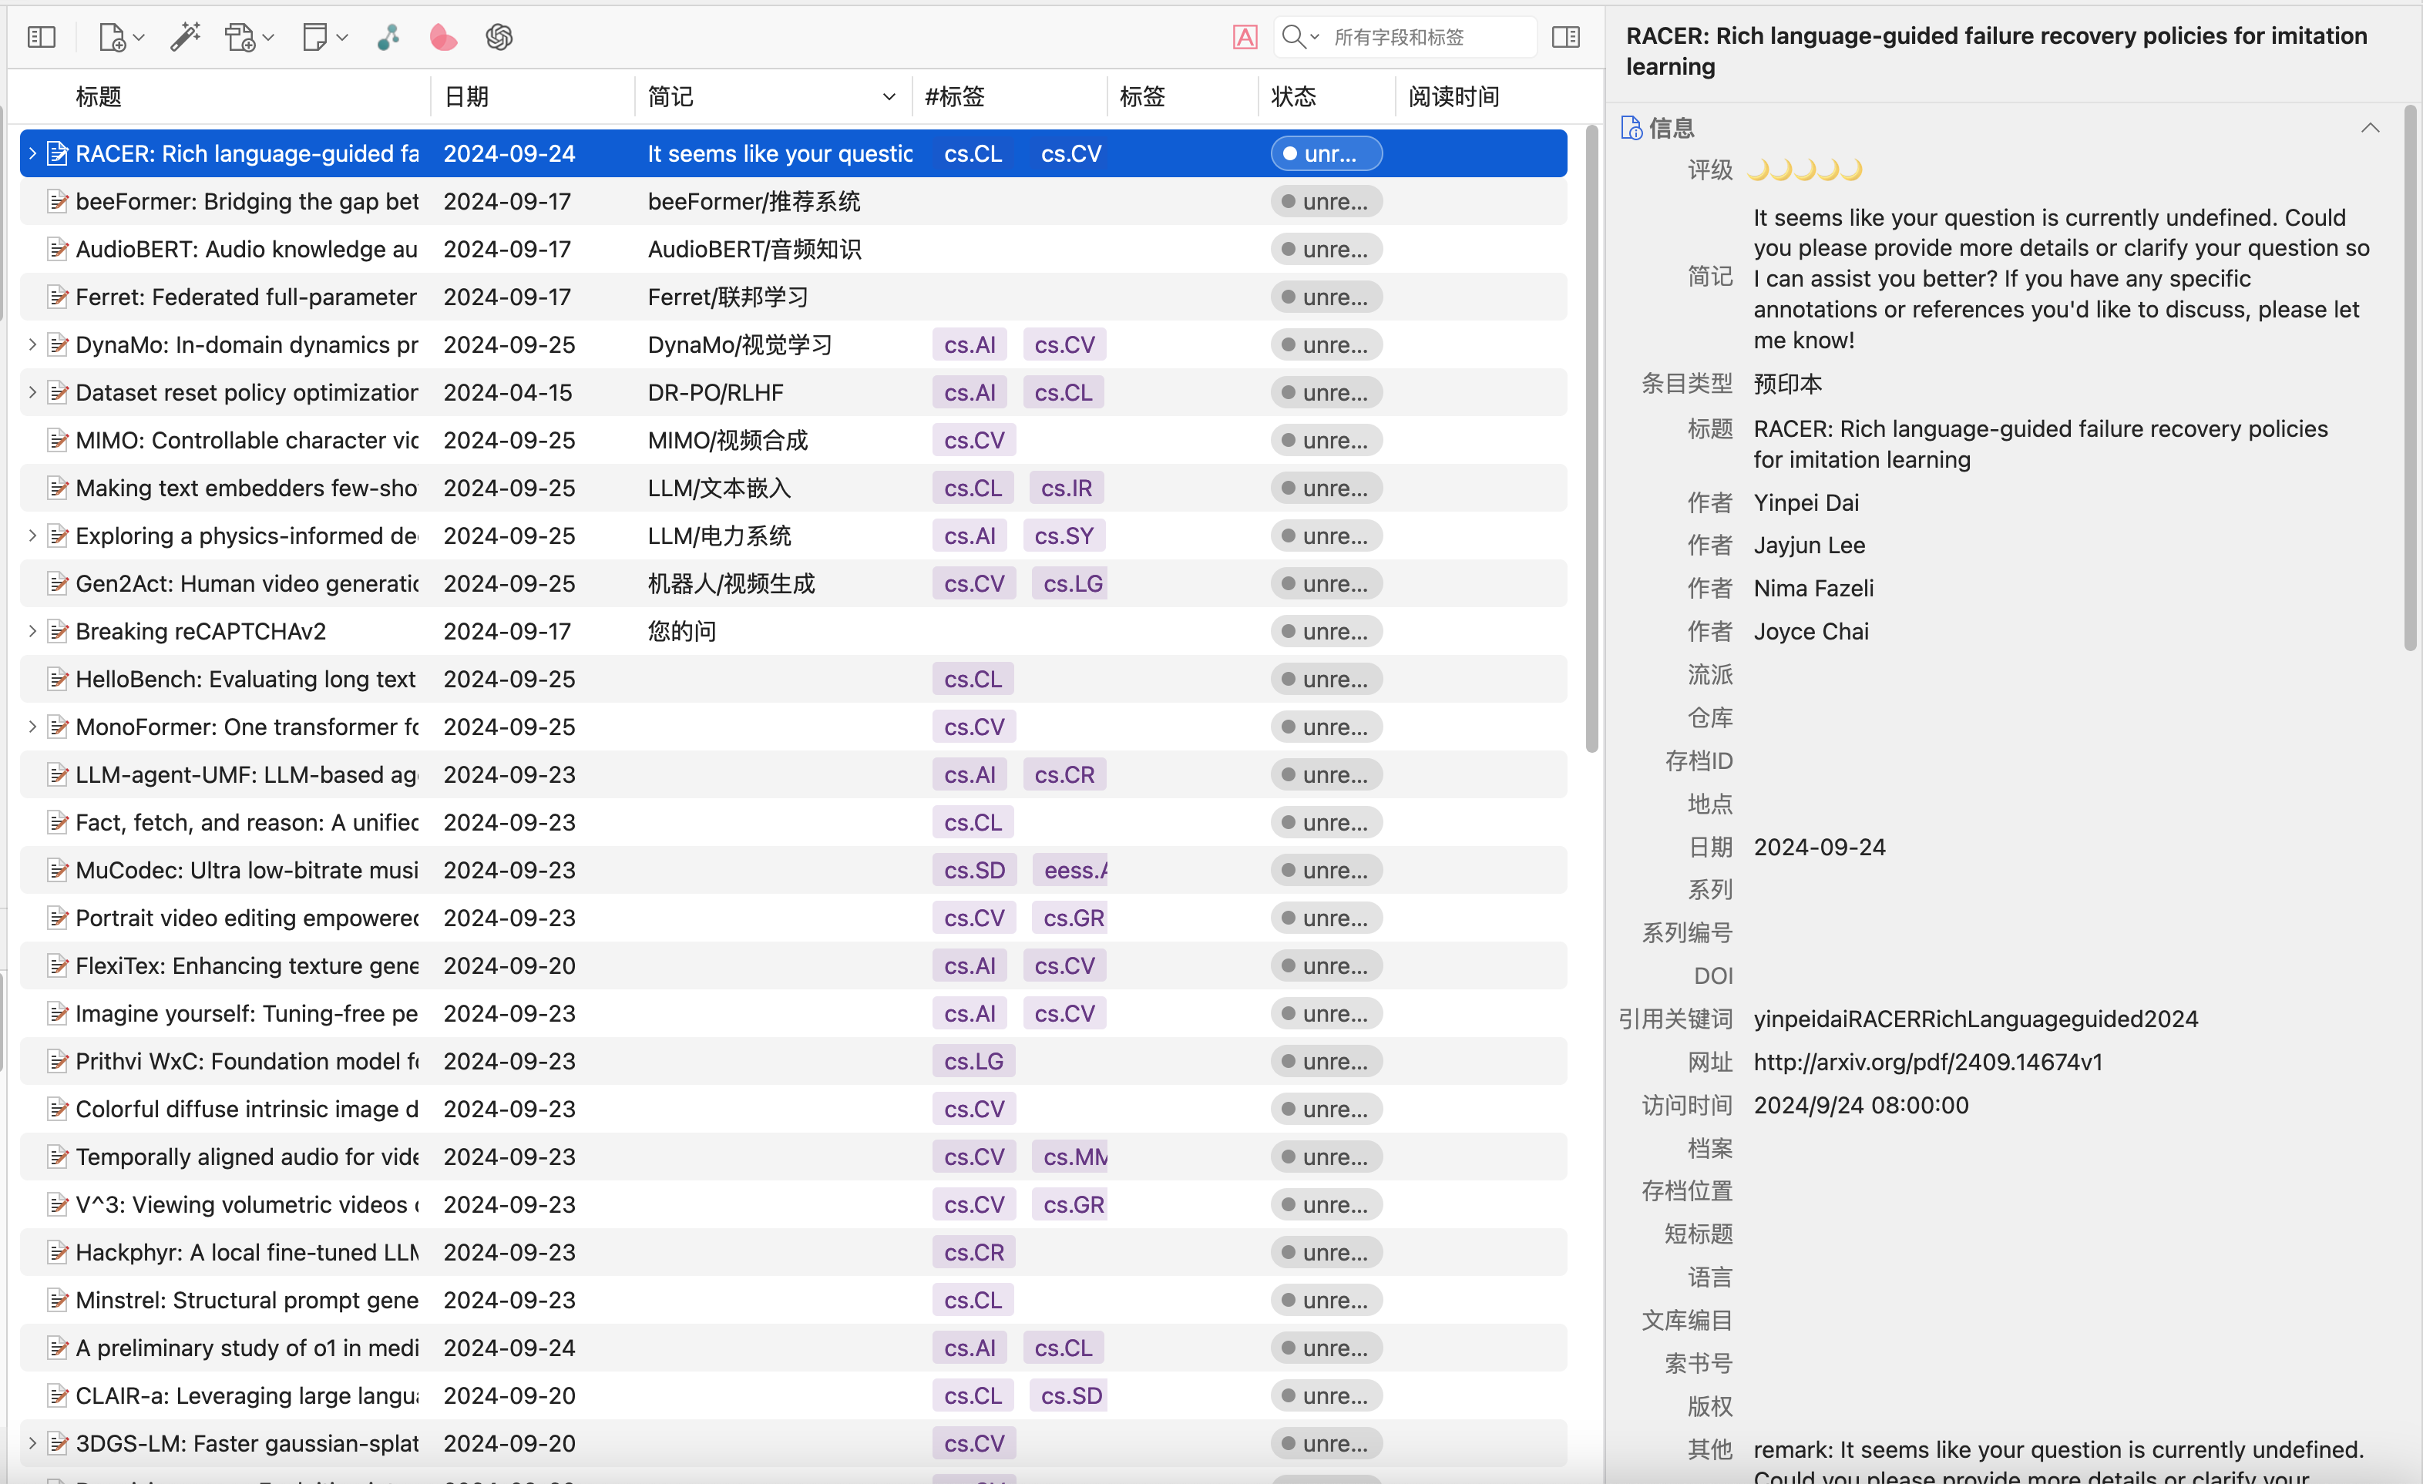Open the search mode dropdown arrow

point(1314,38)
